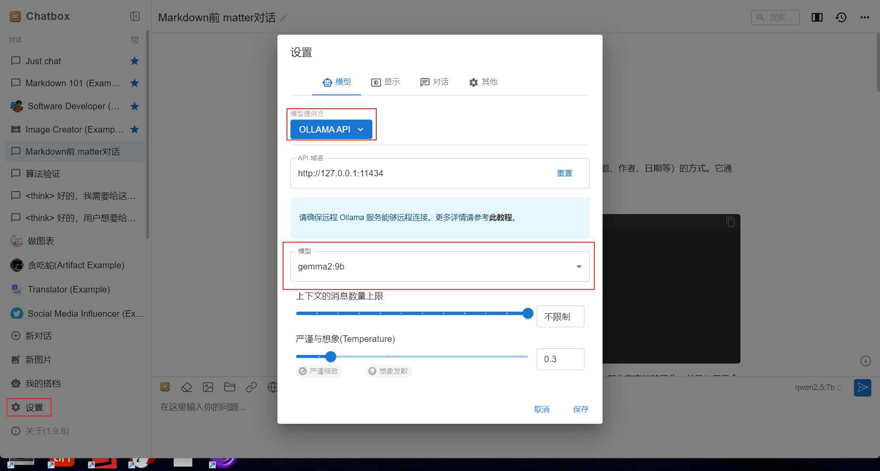880x471 pixels.
Task: Click the 新对话 plus icon
Action: [16, 336]
